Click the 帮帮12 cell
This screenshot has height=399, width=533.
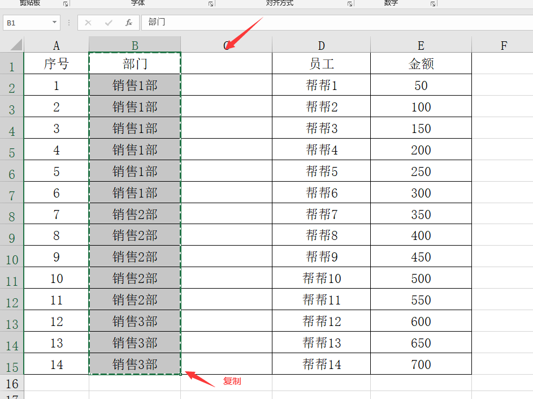[x=321, y=321]
